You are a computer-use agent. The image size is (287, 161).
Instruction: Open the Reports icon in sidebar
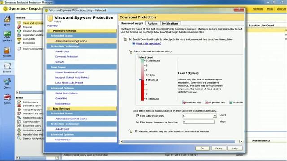(x=7, y=51)
